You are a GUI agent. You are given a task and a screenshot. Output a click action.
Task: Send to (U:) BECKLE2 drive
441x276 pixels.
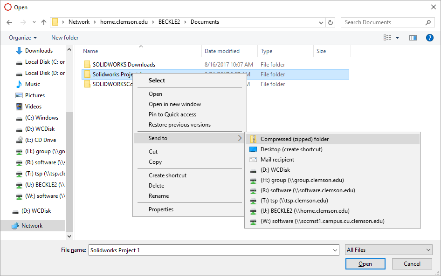pos(332,211)
